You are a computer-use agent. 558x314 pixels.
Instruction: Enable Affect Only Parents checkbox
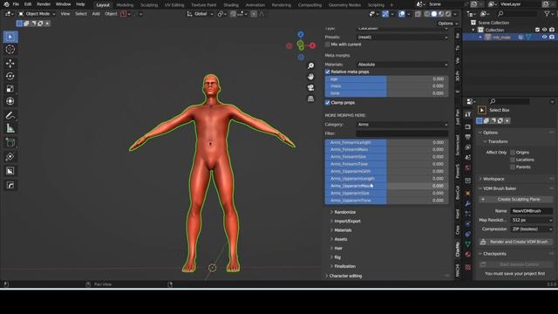click(x=513, y=167)
